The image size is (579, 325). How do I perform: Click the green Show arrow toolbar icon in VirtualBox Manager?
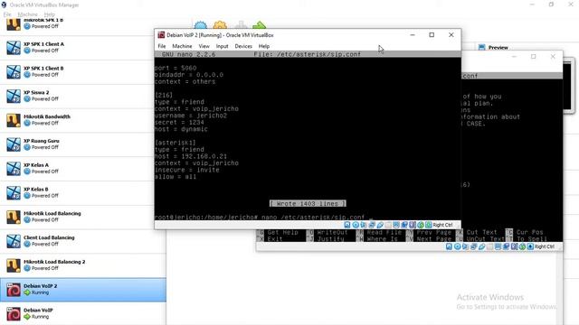pyautogui.click(x=260, y=24)
